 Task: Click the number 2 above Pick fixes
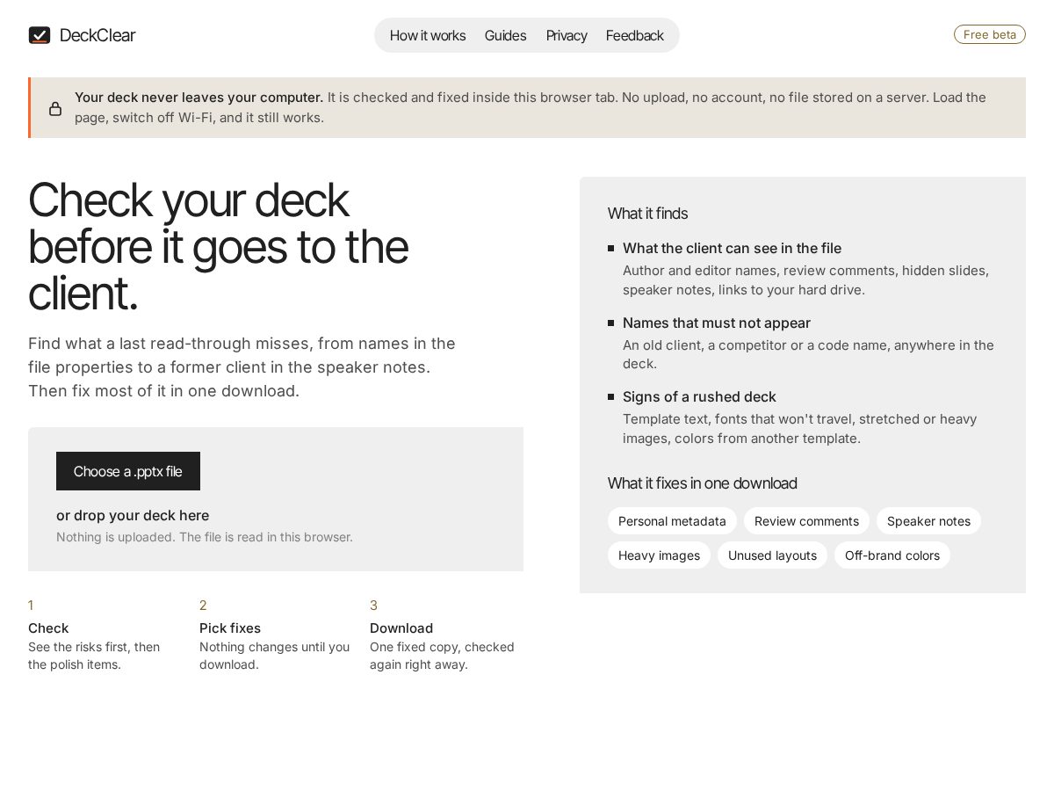(203, 606)
